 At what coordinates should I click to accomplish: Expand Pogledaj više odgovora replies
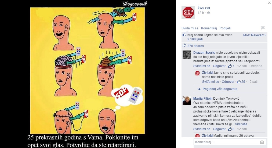tap(220, 89)
